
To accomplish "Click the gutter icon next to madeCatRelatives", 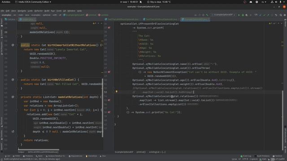I will (13, 97).
